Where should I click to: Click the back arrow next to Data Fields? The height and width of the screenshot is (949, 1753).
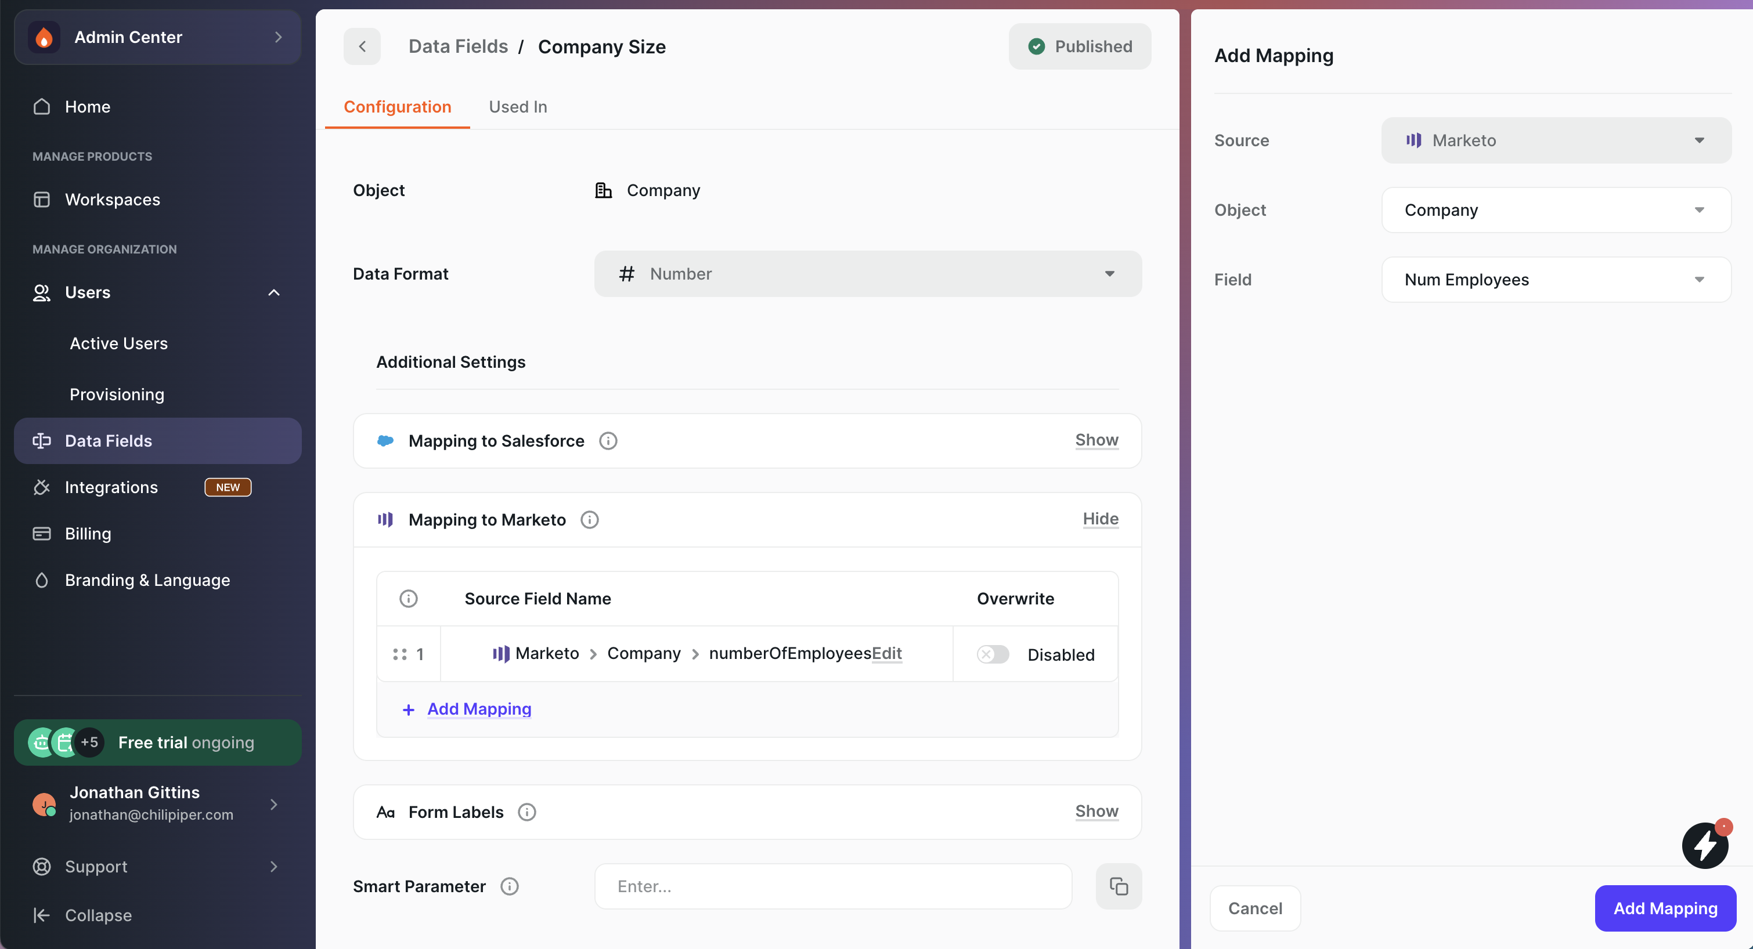pos(362,46)
